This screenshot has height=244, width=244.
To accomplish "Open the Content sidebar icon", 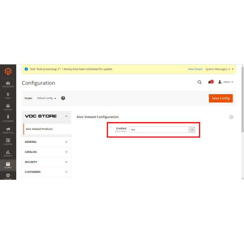I will tap(8, 142).
